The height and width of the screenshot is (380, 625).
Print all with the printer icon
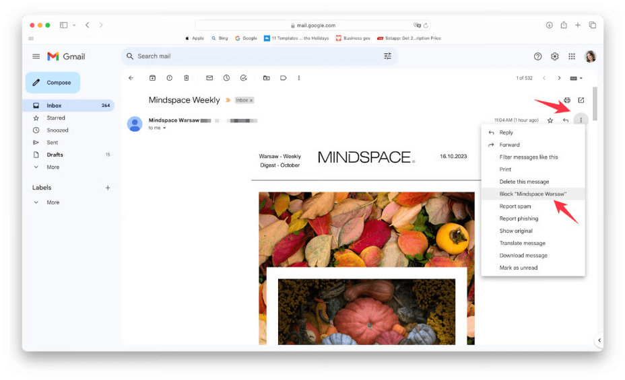[x=567, y=100]
